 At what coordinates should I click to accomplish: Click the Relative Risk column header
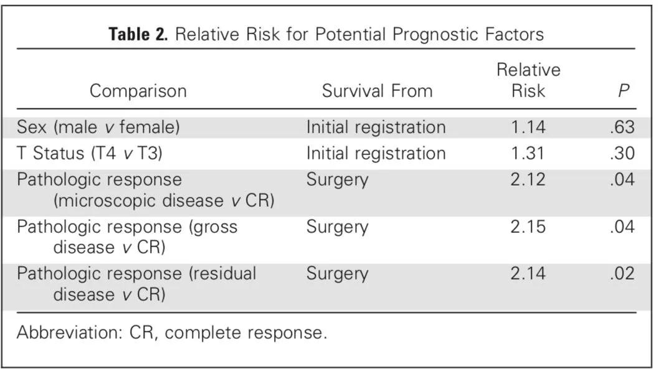tap(528, 80)
